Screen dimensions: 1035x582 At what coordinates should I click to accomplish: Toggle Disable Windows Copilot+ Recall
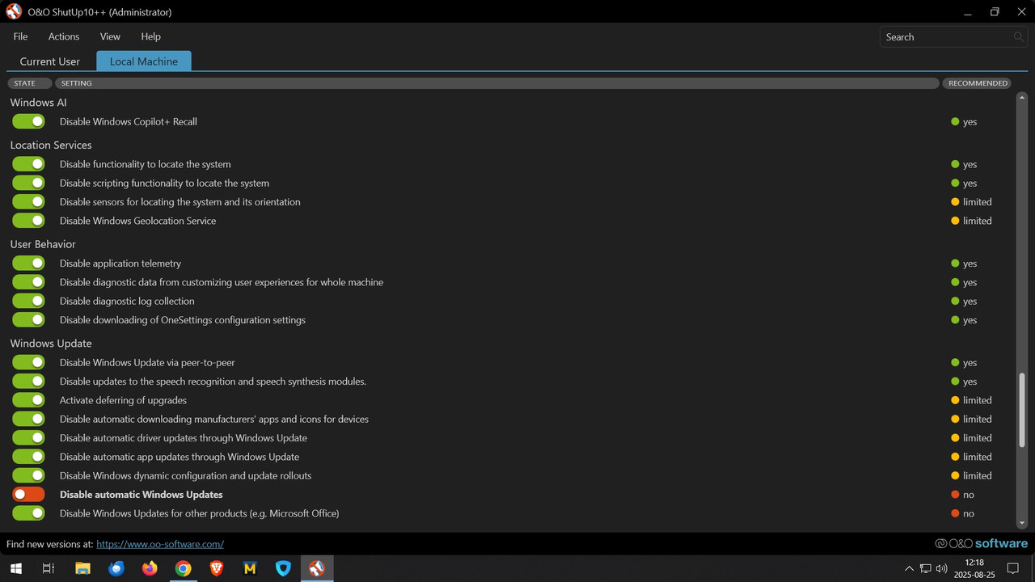click(x=28, y=121)
